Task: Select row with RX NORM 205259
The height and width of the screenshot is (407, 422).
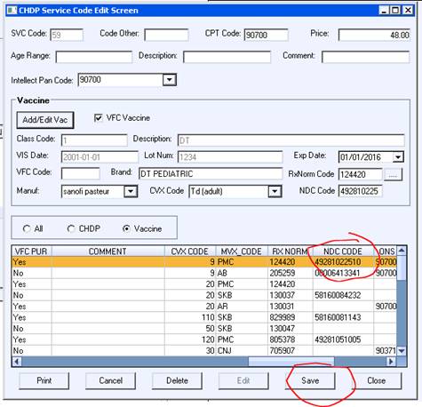Action: point(204,273)
